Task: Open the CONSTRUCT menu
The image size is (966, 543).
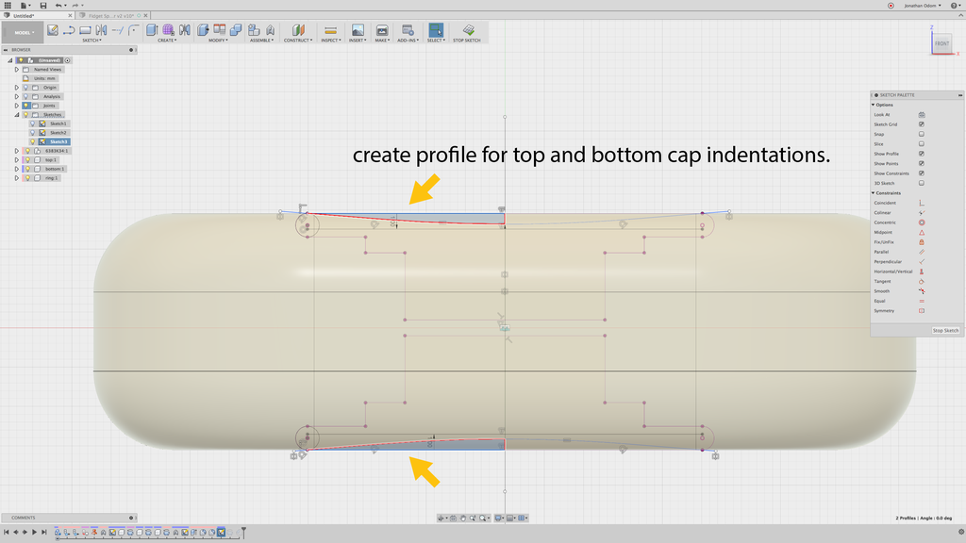Action: 298,40
